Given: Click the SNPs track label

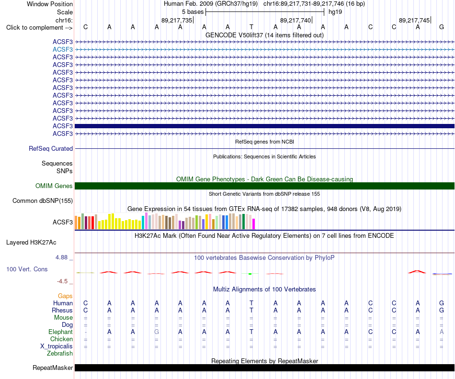Looking at the screenshot, I should pyautogui.click(x=65, y=171).
